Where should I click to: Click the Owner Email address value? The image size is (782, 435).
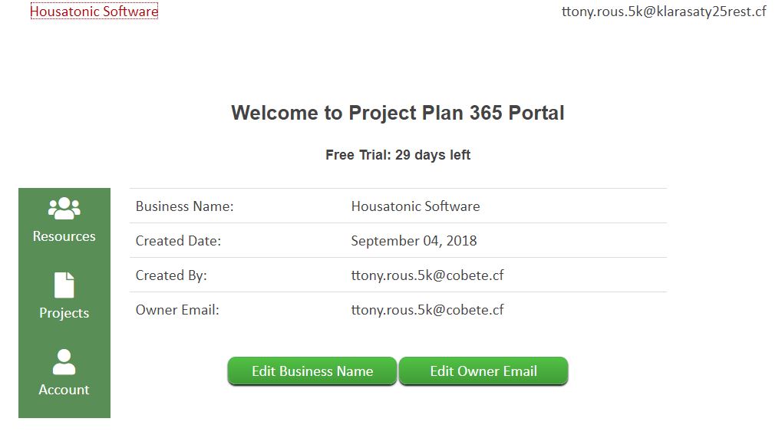coord(427,310)
